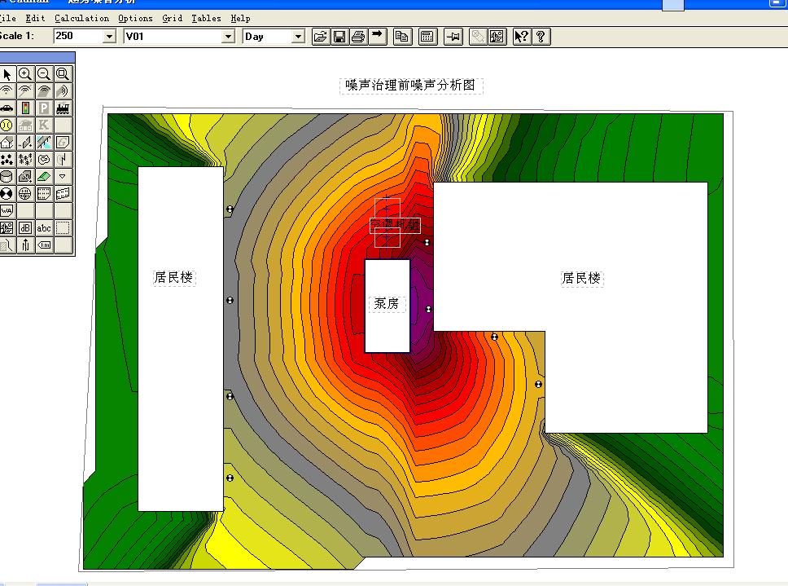Select the WA tool in the toolbox
This screenshot has height=586, width=788.
(x=7, y=211)
